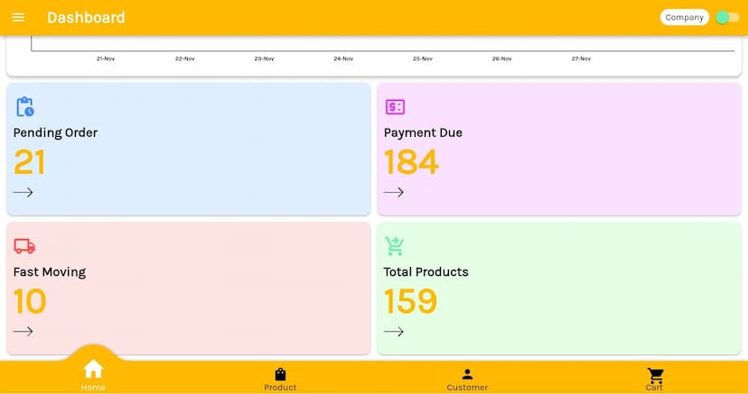Screen dimensions: 748x394
Task: Click the Company label chip
Action: pyautogui.click(x=684, y=17)
